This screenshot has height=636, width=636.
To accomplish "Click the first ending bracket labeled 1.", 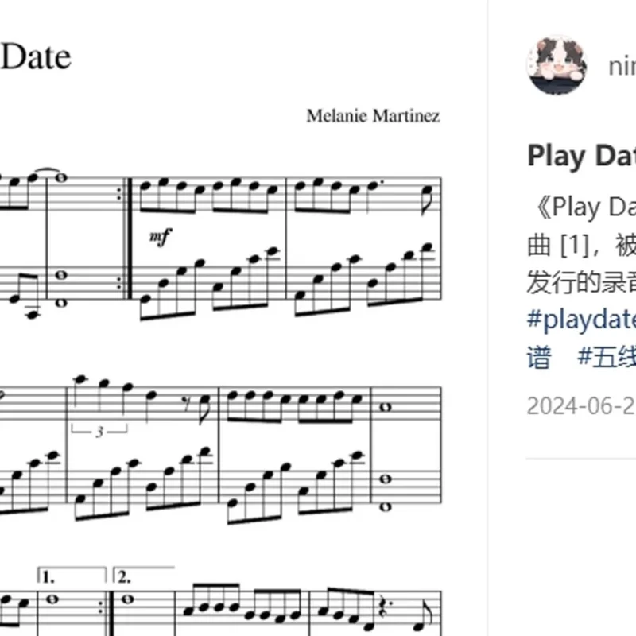I will [x=72, y=576].
